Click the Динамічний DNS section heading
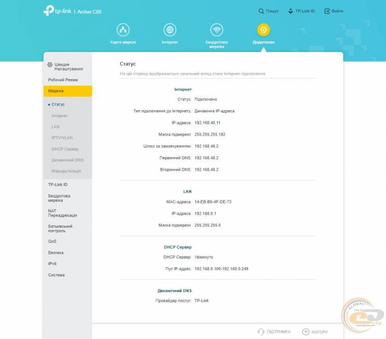 175,291
